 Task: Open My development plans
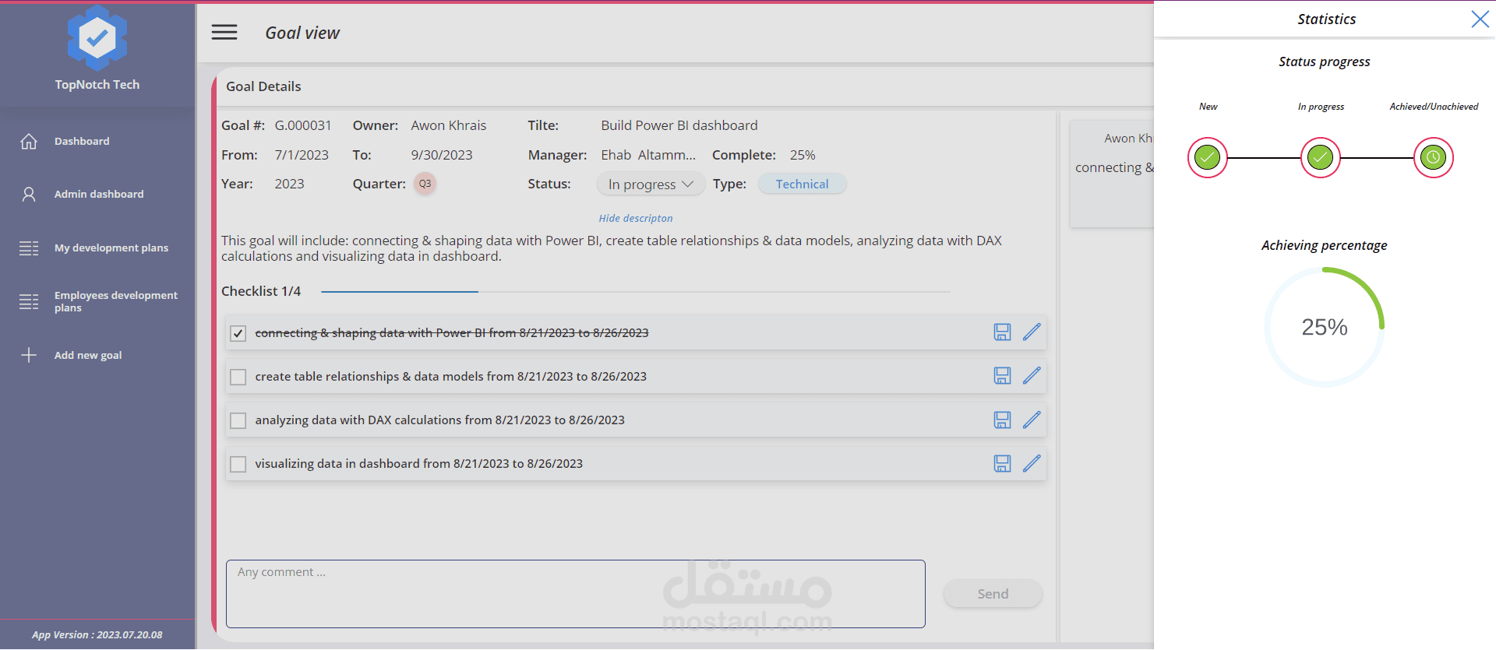pos(111,248)
